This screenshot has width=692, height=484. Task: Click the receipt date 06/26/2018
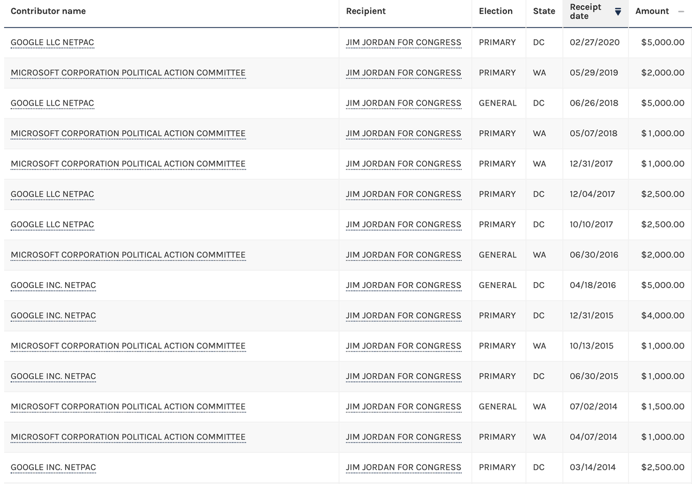click(593, 103)
